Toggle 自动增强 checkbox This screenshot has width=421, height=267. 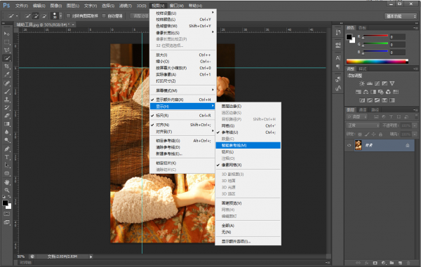point(104,16)
